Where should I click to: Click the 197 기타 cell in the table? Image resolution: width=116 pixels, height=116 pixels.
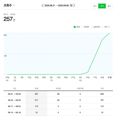tap(102, 100)
